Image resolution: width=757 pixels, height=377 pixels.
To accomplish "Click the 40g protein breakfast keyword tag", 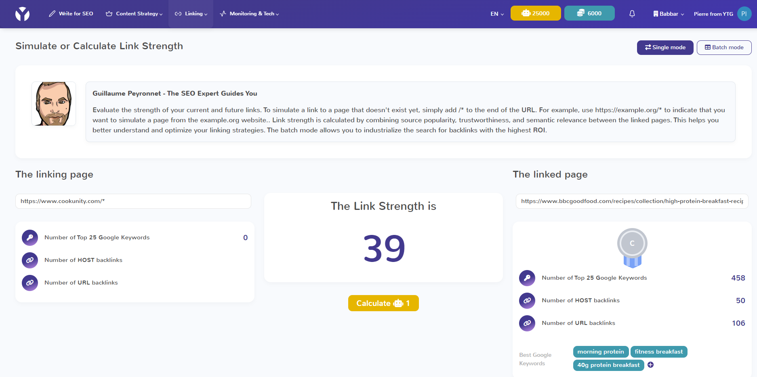I will [608, 365].
